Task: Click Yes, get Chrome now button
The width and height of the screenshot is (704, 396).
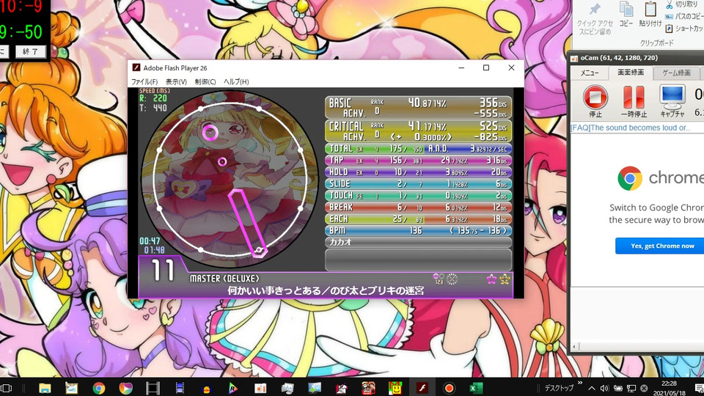Action: 661,246
